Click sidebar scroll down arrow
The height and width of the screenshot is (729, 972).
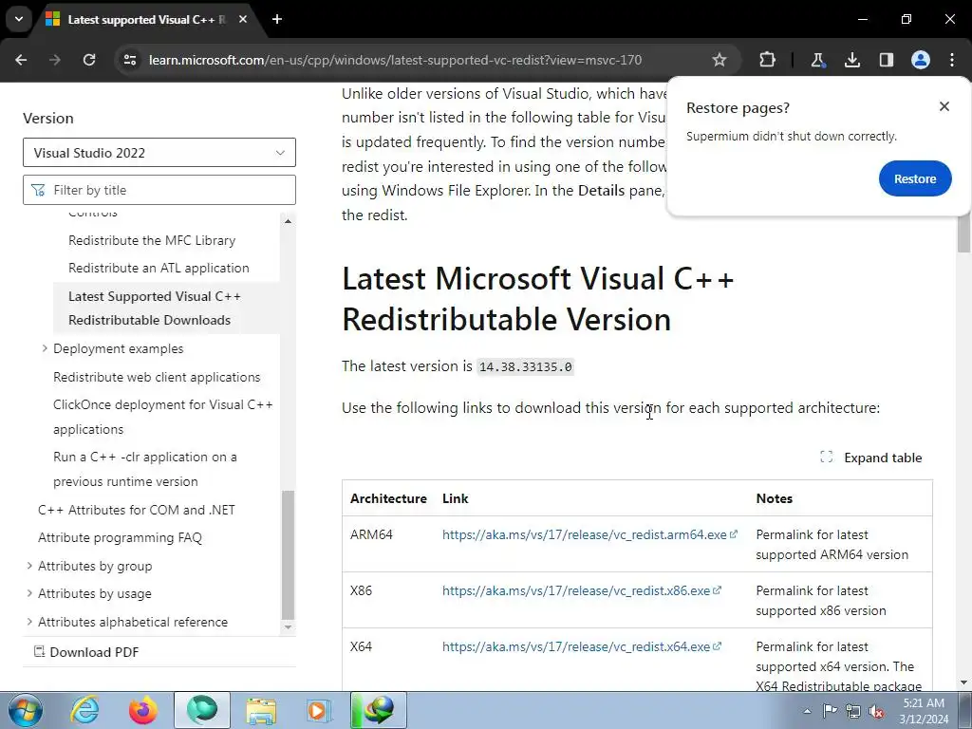(x=288, y=626)
